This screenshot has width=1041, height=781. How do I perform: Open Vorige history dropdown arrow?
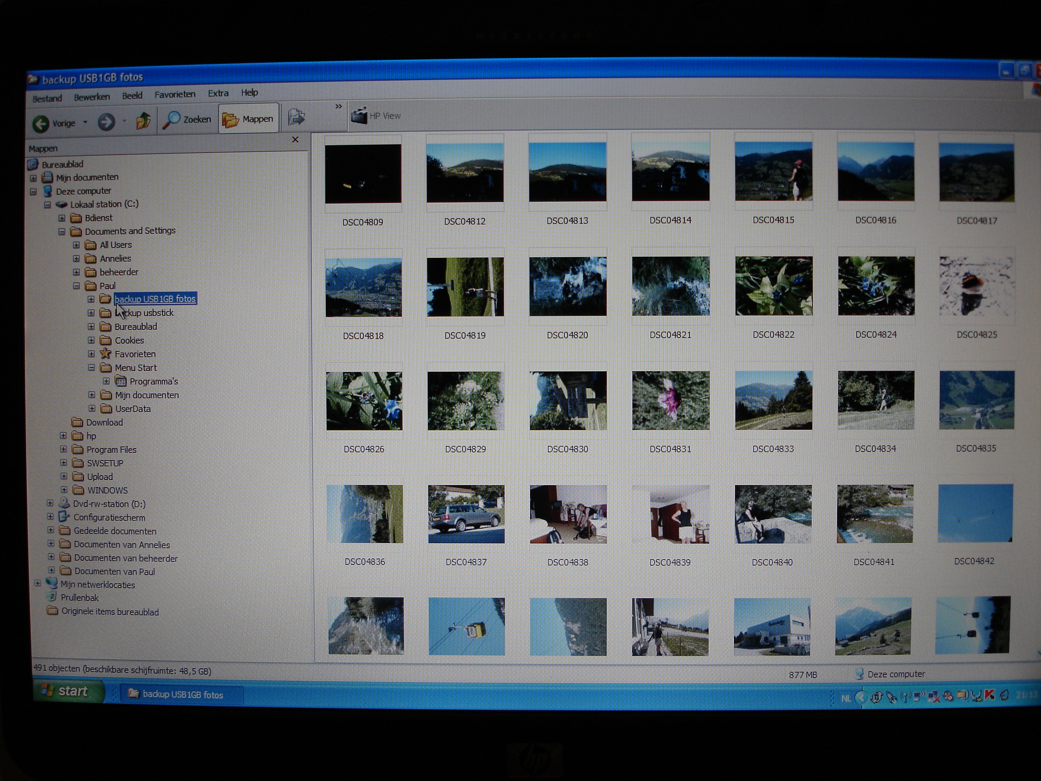(85, 123)
